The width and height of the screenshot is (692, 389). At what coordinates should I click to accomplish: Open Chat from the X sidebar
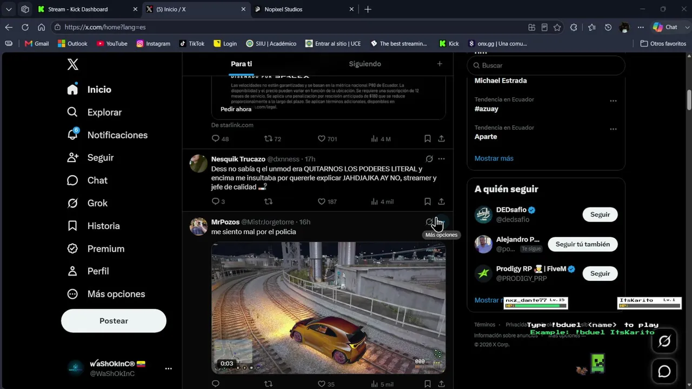(x=87, y=180)
